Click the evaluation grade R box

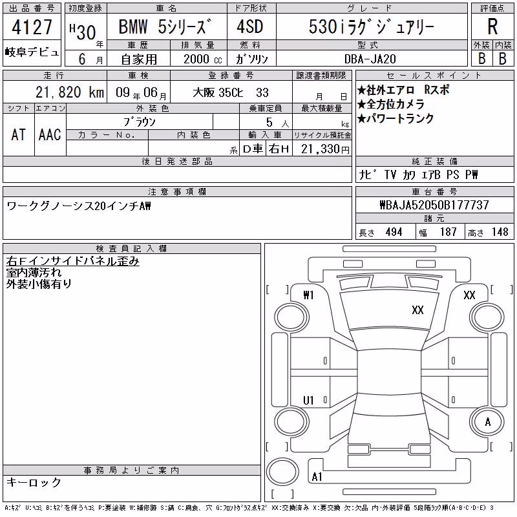pyautogui.click(x=492, y=26)
